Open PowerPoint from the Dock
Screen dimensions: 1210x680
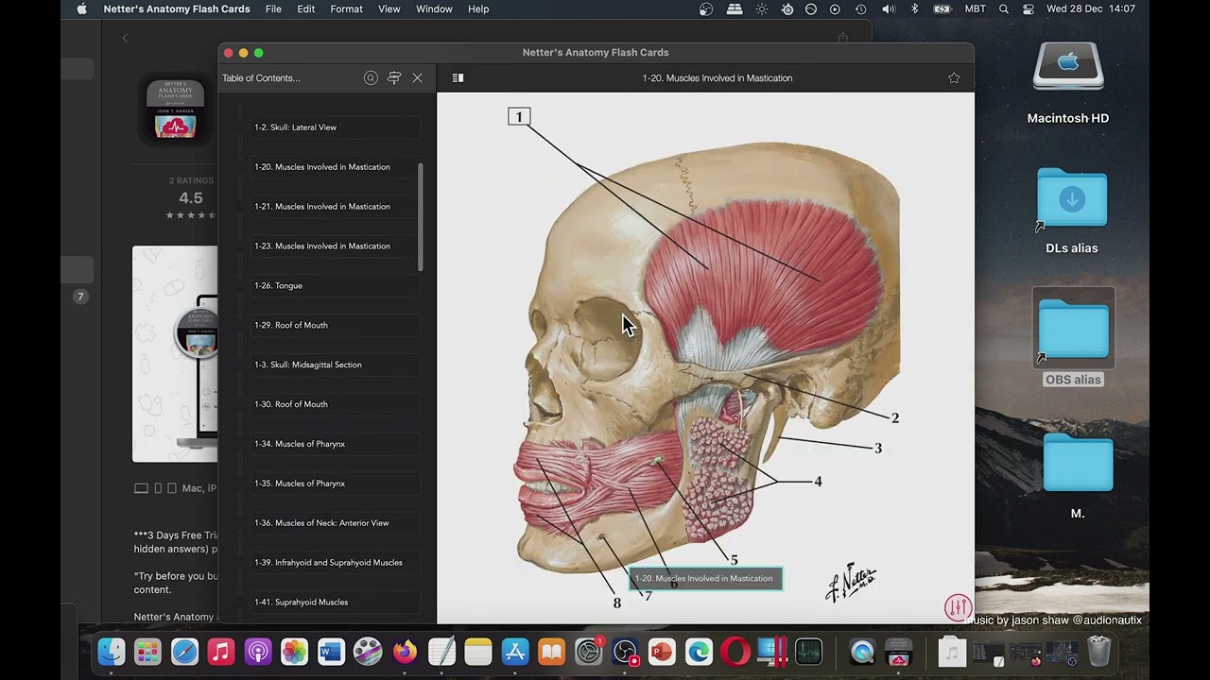[662, 652]
